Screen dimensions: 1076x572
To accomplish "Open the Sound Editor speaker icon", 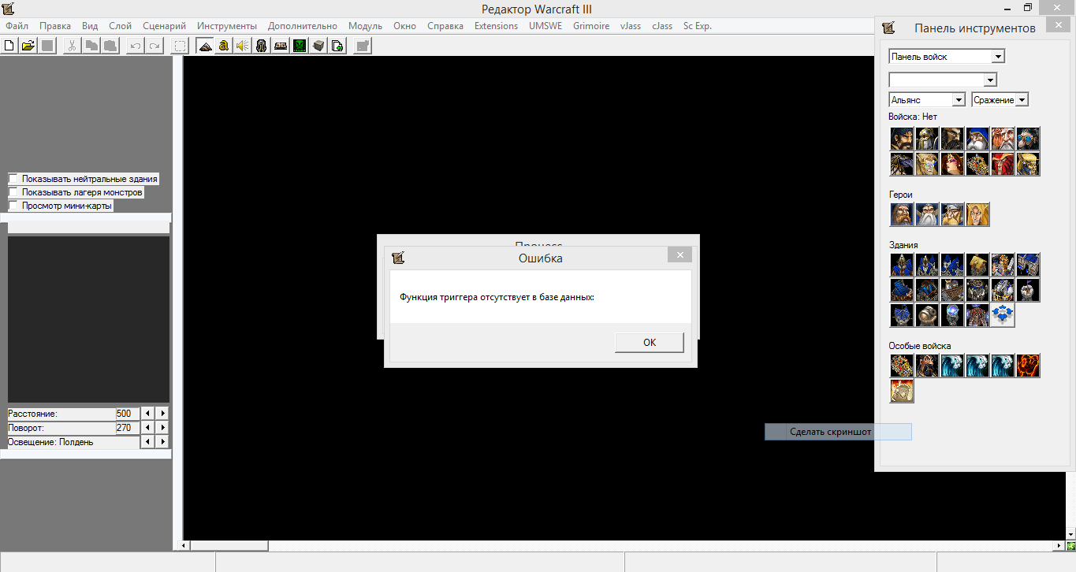I will (x=242, y=46).
